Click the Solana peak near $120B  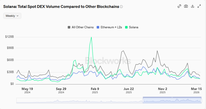(x=91, y=37)
